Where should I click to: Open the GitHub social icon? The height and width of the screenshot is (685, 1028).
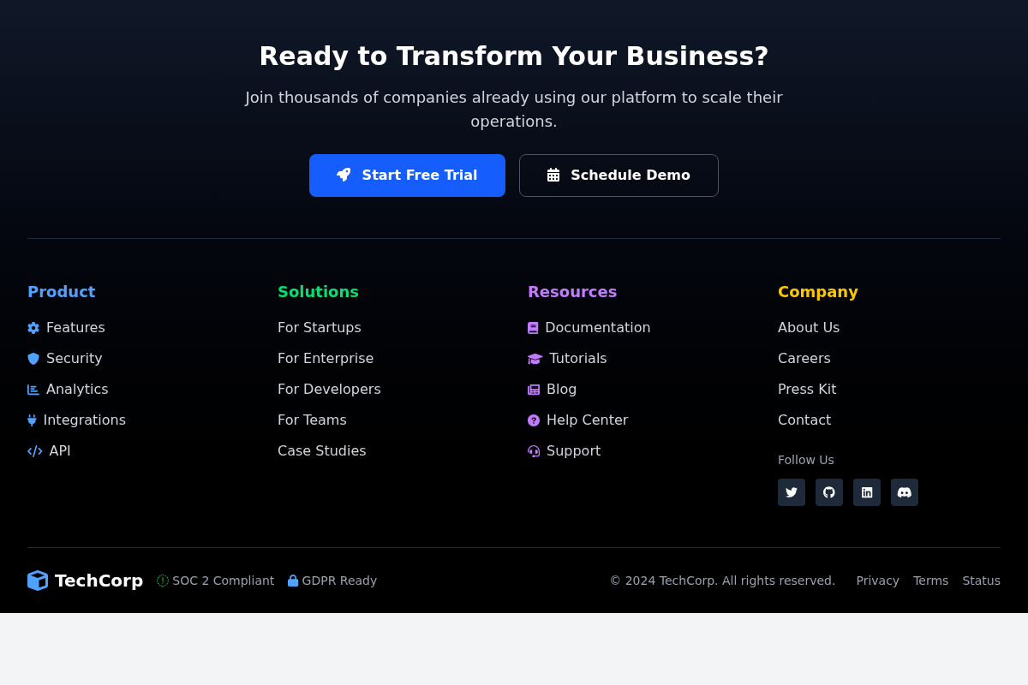click(x=829, y=492)
